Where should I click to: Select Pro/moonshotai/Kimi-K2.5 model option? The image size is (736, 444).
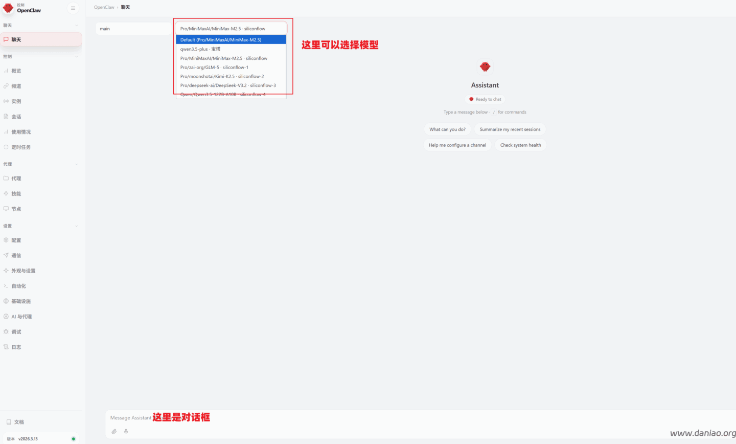222,76
